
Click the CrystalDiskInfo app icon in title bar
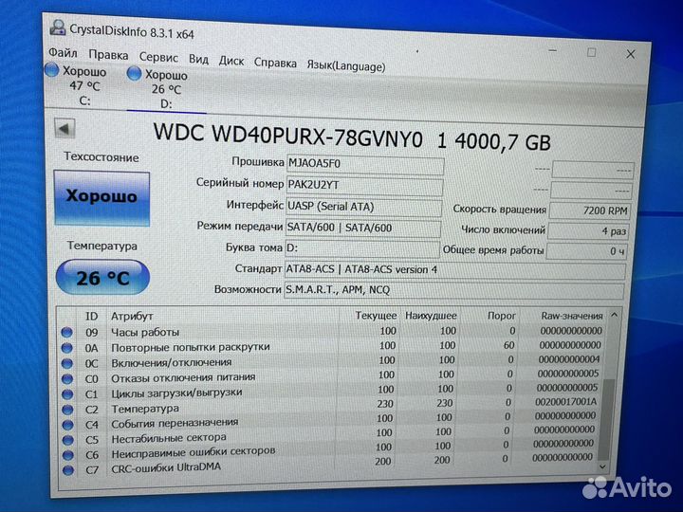point(57,27)
